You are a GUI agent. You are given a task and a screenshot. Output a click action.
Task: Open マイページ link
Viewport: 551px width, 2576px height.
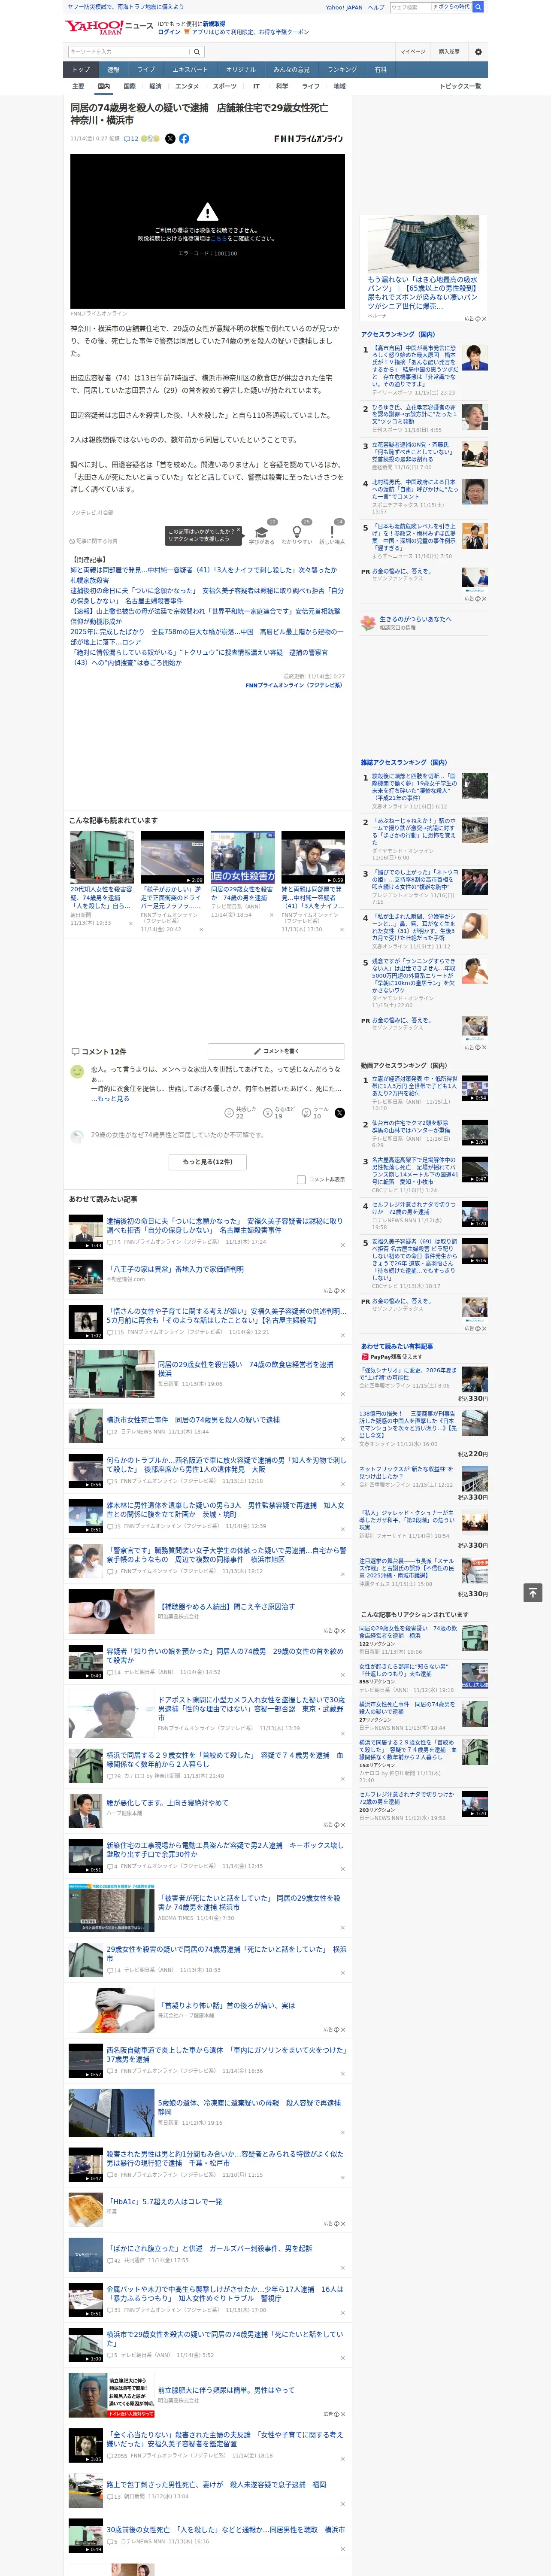click(413, 51)
